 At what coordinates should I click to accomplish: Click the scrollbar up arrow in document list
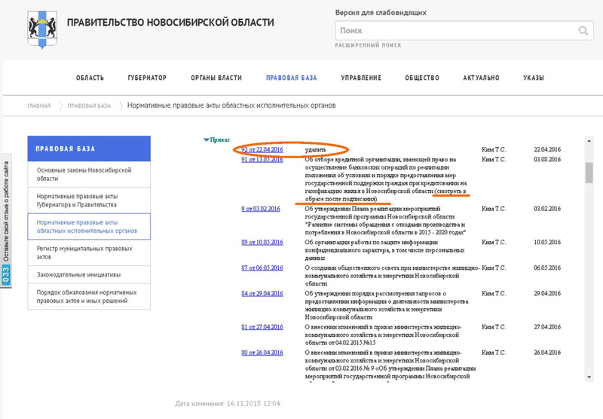tap(589, 141)
